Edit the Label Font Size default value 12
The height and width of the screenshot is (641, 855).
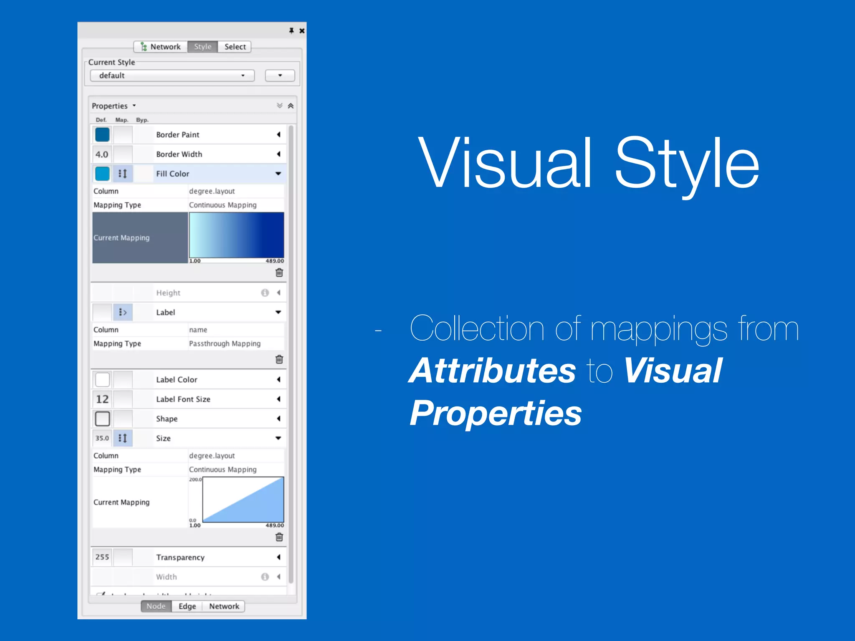(102, 399)
